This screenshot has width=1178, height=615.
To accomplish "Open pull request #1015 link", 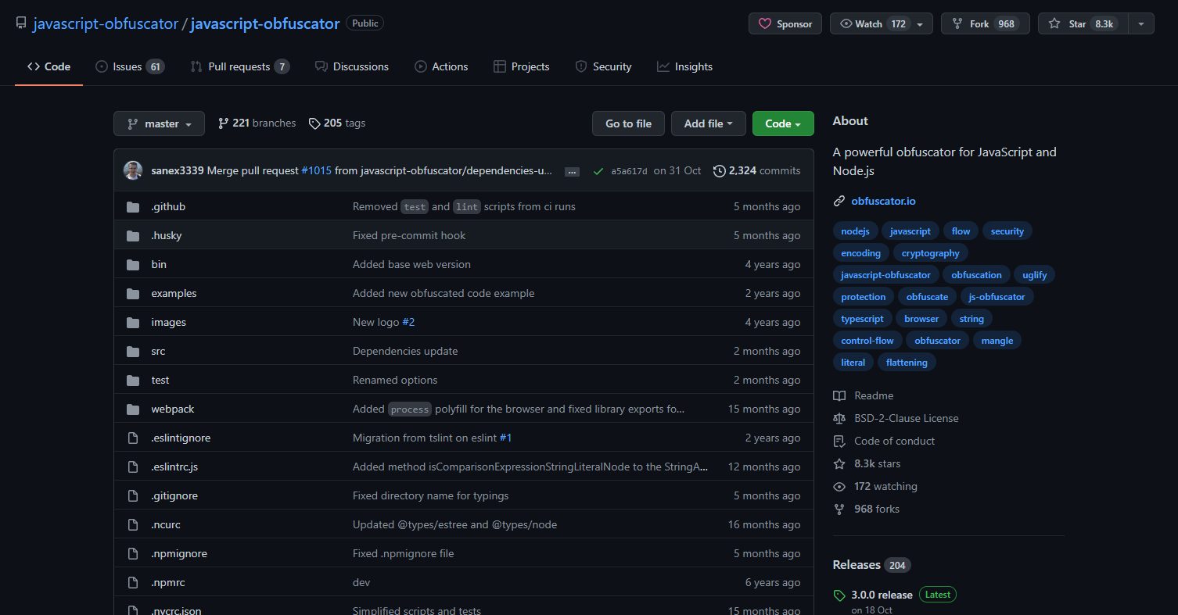I will 316,170.
